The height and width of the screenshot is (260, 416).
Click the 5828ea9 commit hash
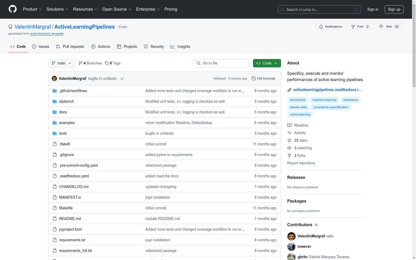coord(219,79)
